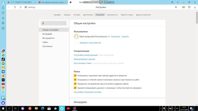
Task: Click the address bar showing settings
Action: [32, 7]
